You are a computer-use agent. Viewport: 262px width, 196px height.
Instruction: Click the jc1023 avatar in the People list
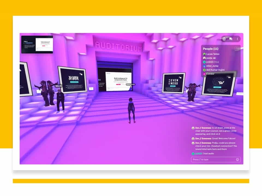(204, 62)
